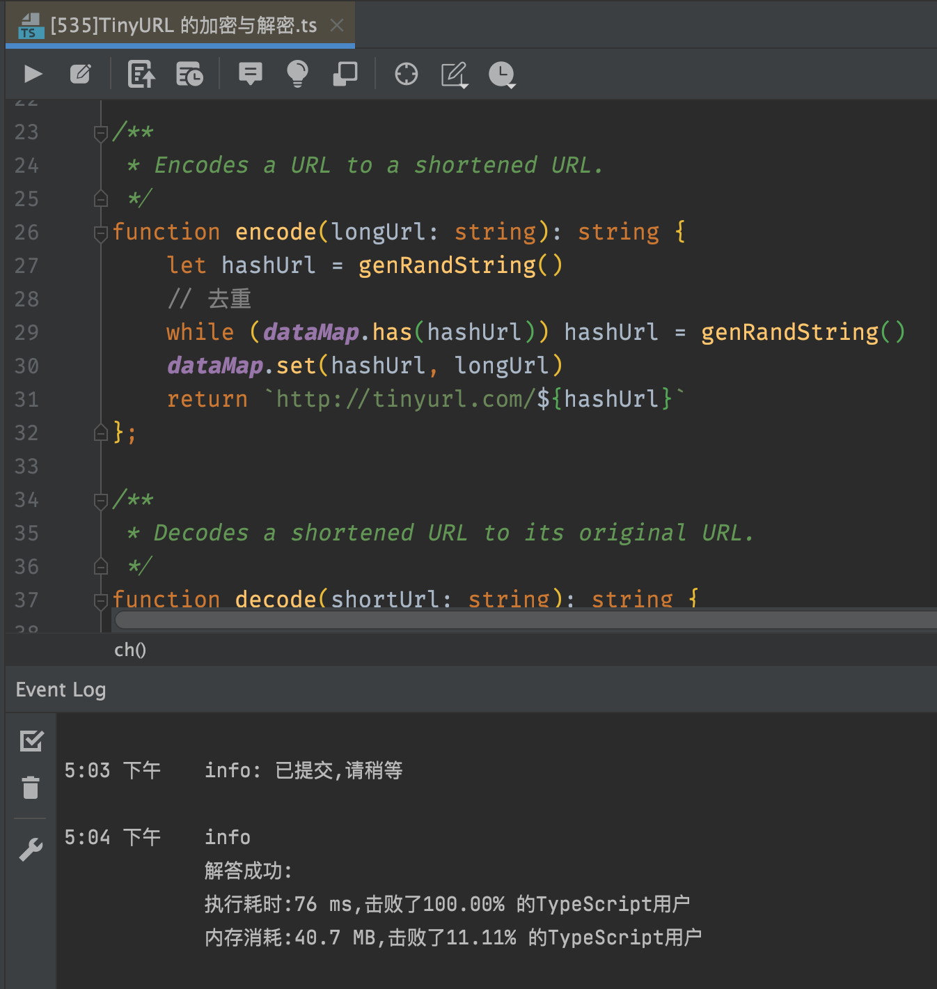Image resolution: width=937 pixels, height=989 pixels.
Task: Click line number 31 in gutter
Action: (x=26, y=399)
